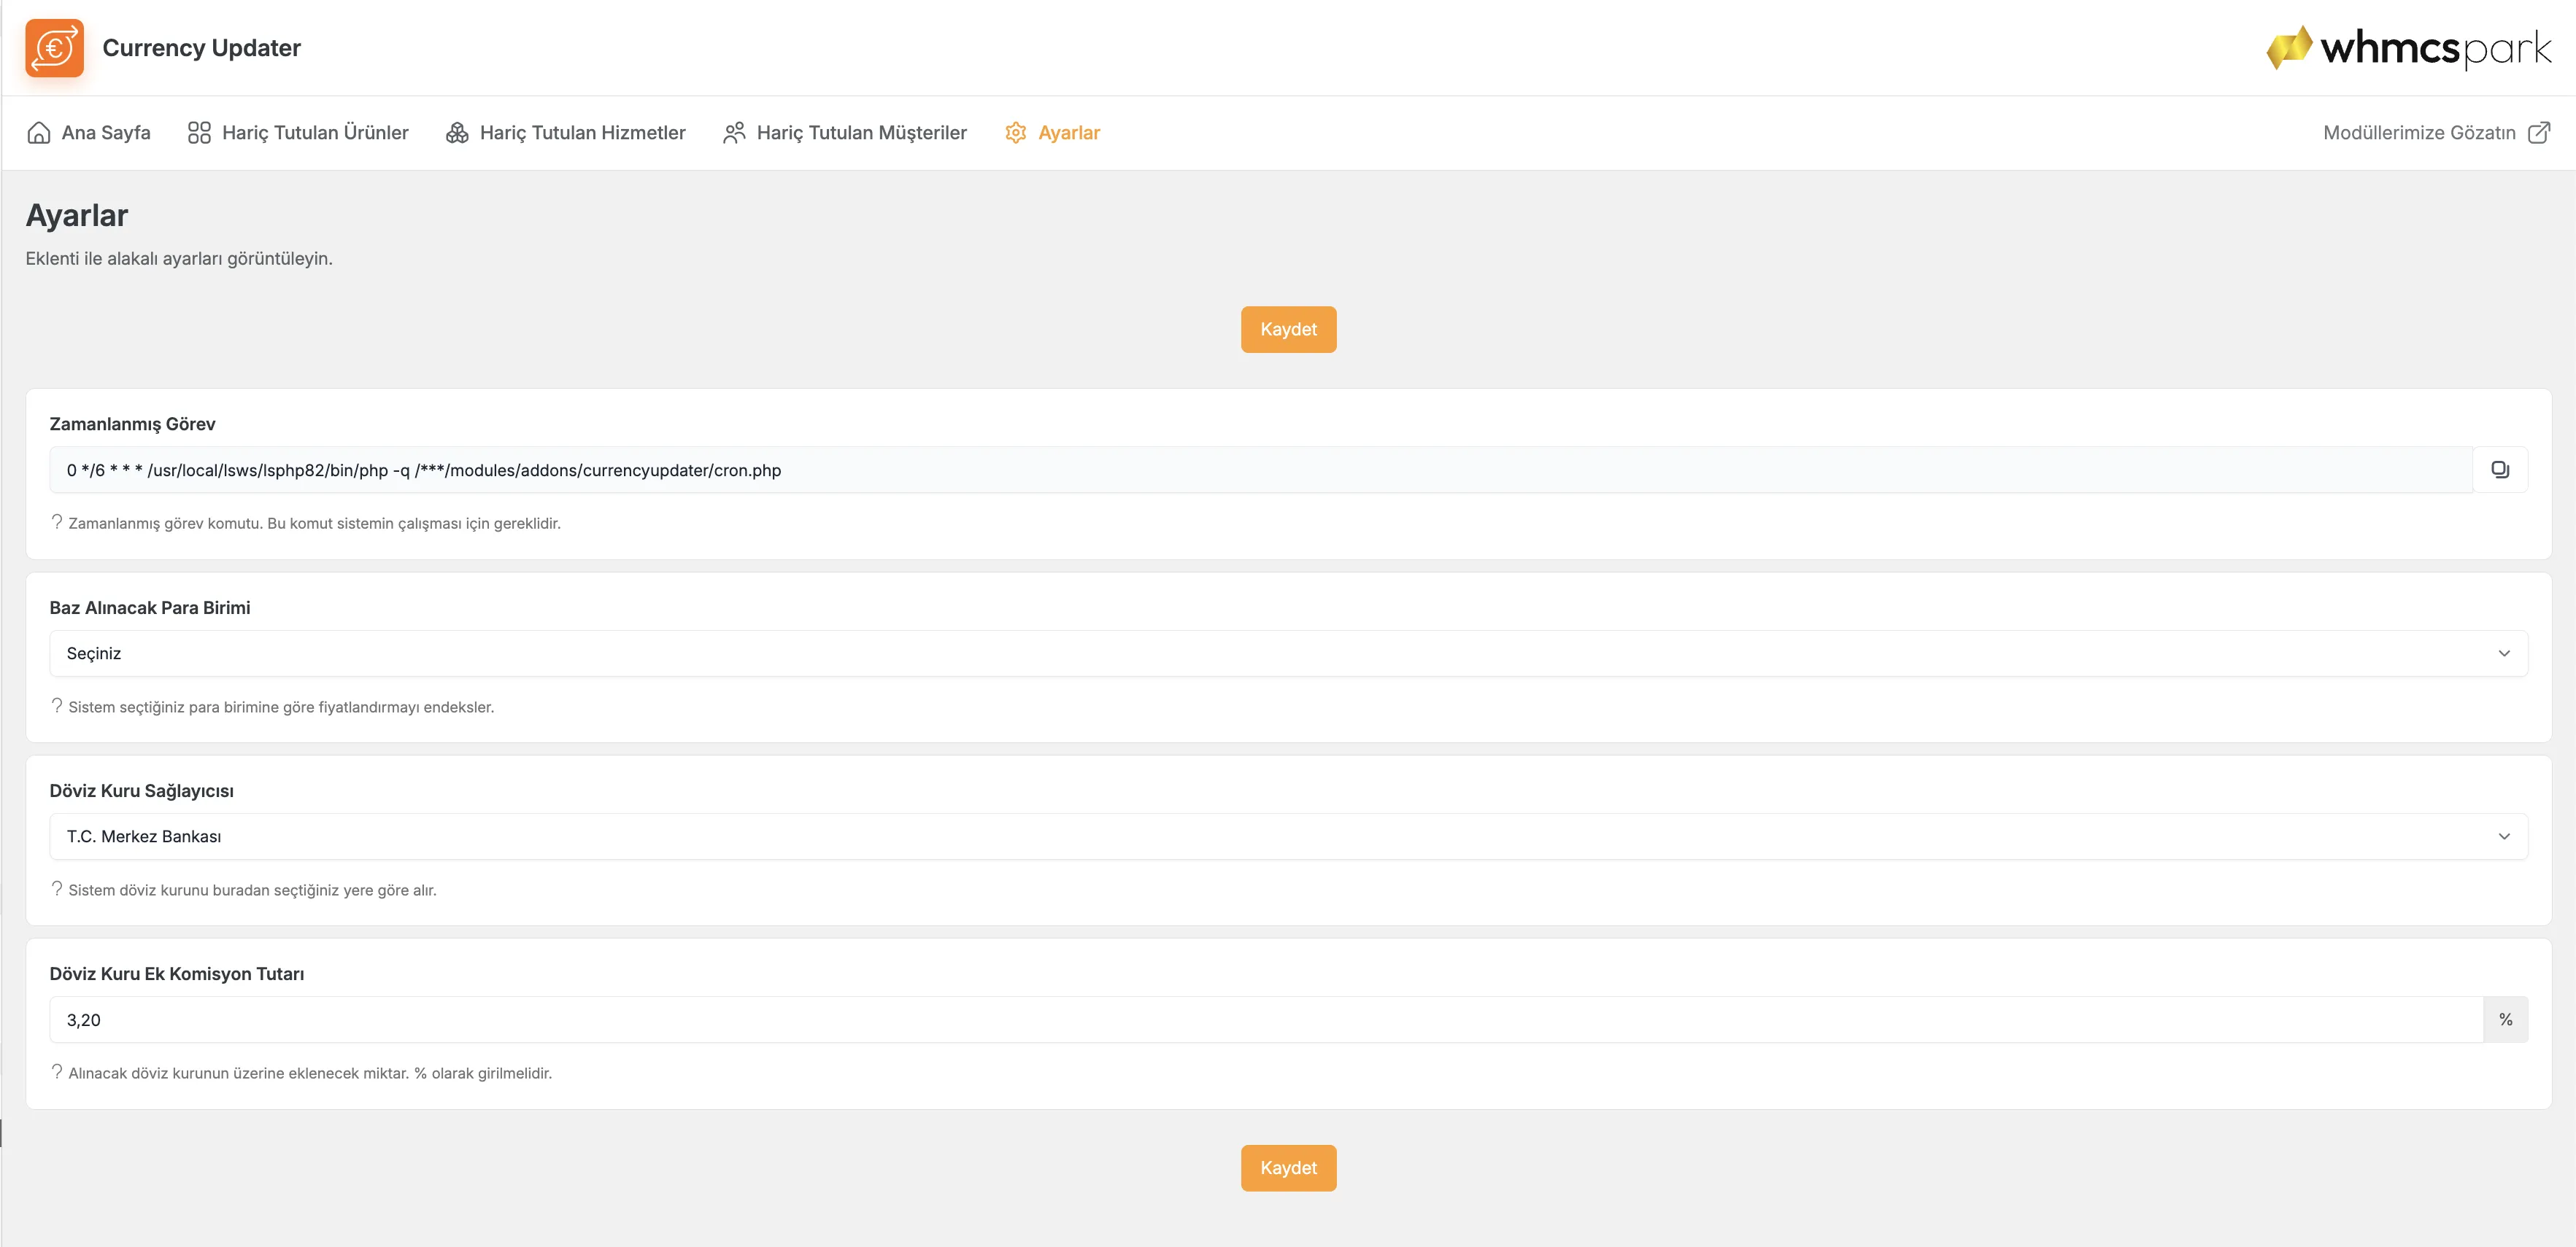
Task: Click the users icon beside Hariç Tutulan Müşteriler
Action: pyautogui.click(x=734, y=133)
